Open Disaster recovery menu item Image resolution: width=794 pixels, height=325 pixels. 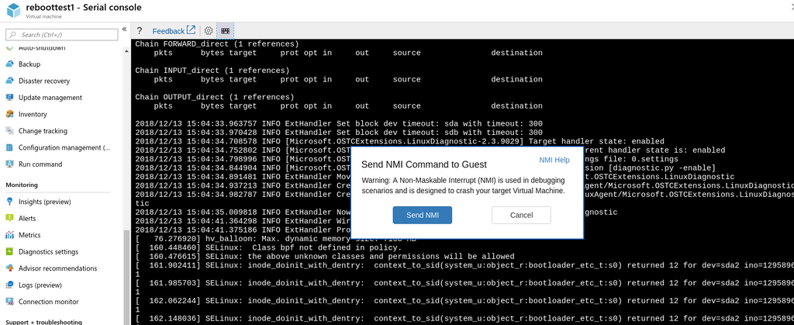[44, 81]
